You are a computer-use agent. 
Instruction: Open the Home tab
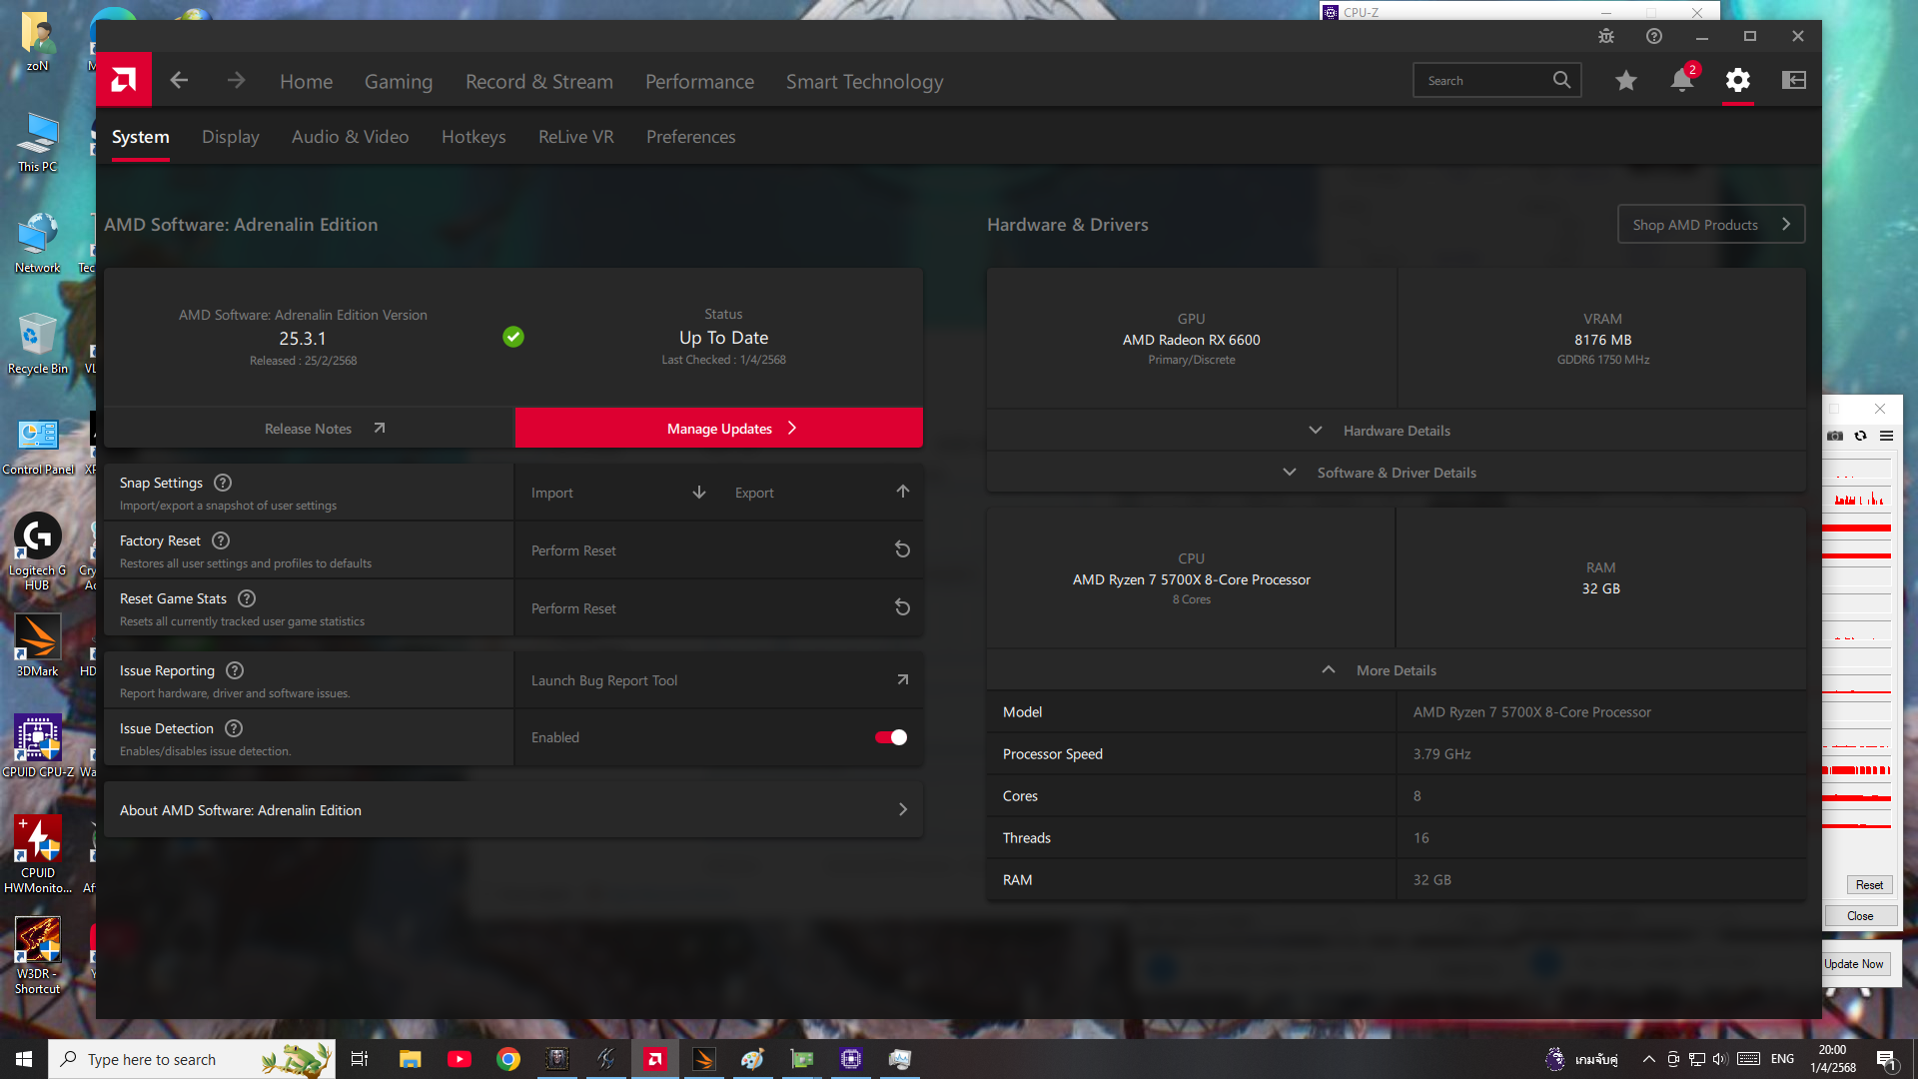click(306, 82)
